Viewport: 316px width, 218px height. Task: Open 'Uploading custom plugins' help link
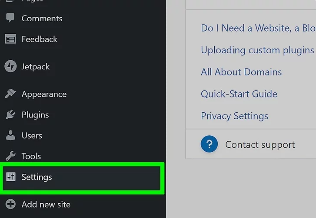coord(258,50)
